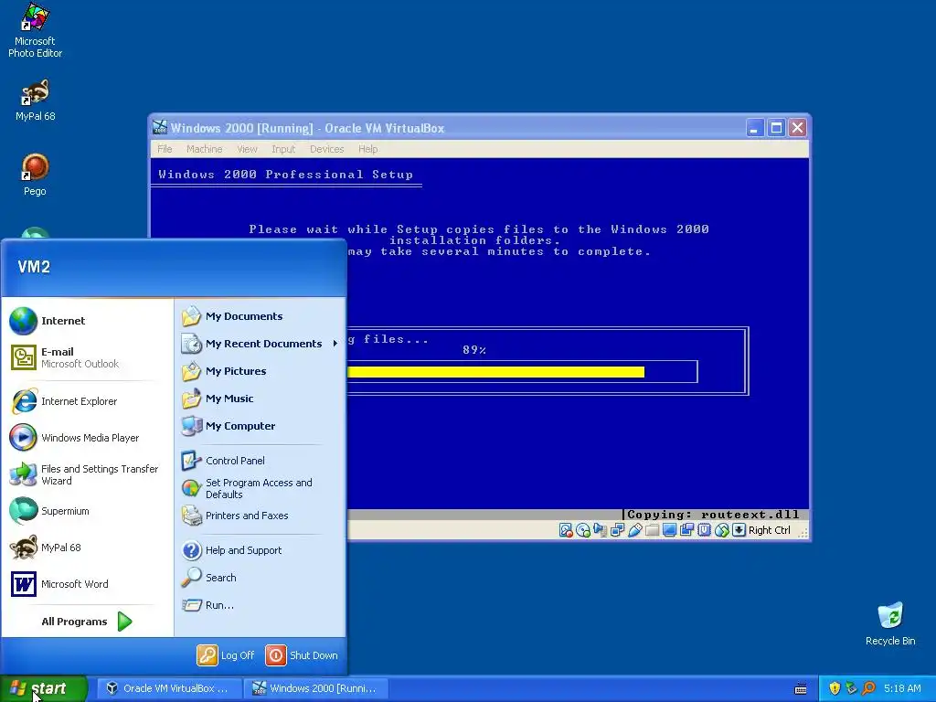Click the yellow security shield tray icon
The height and width of the screenshot is (702, 936).
835,688
